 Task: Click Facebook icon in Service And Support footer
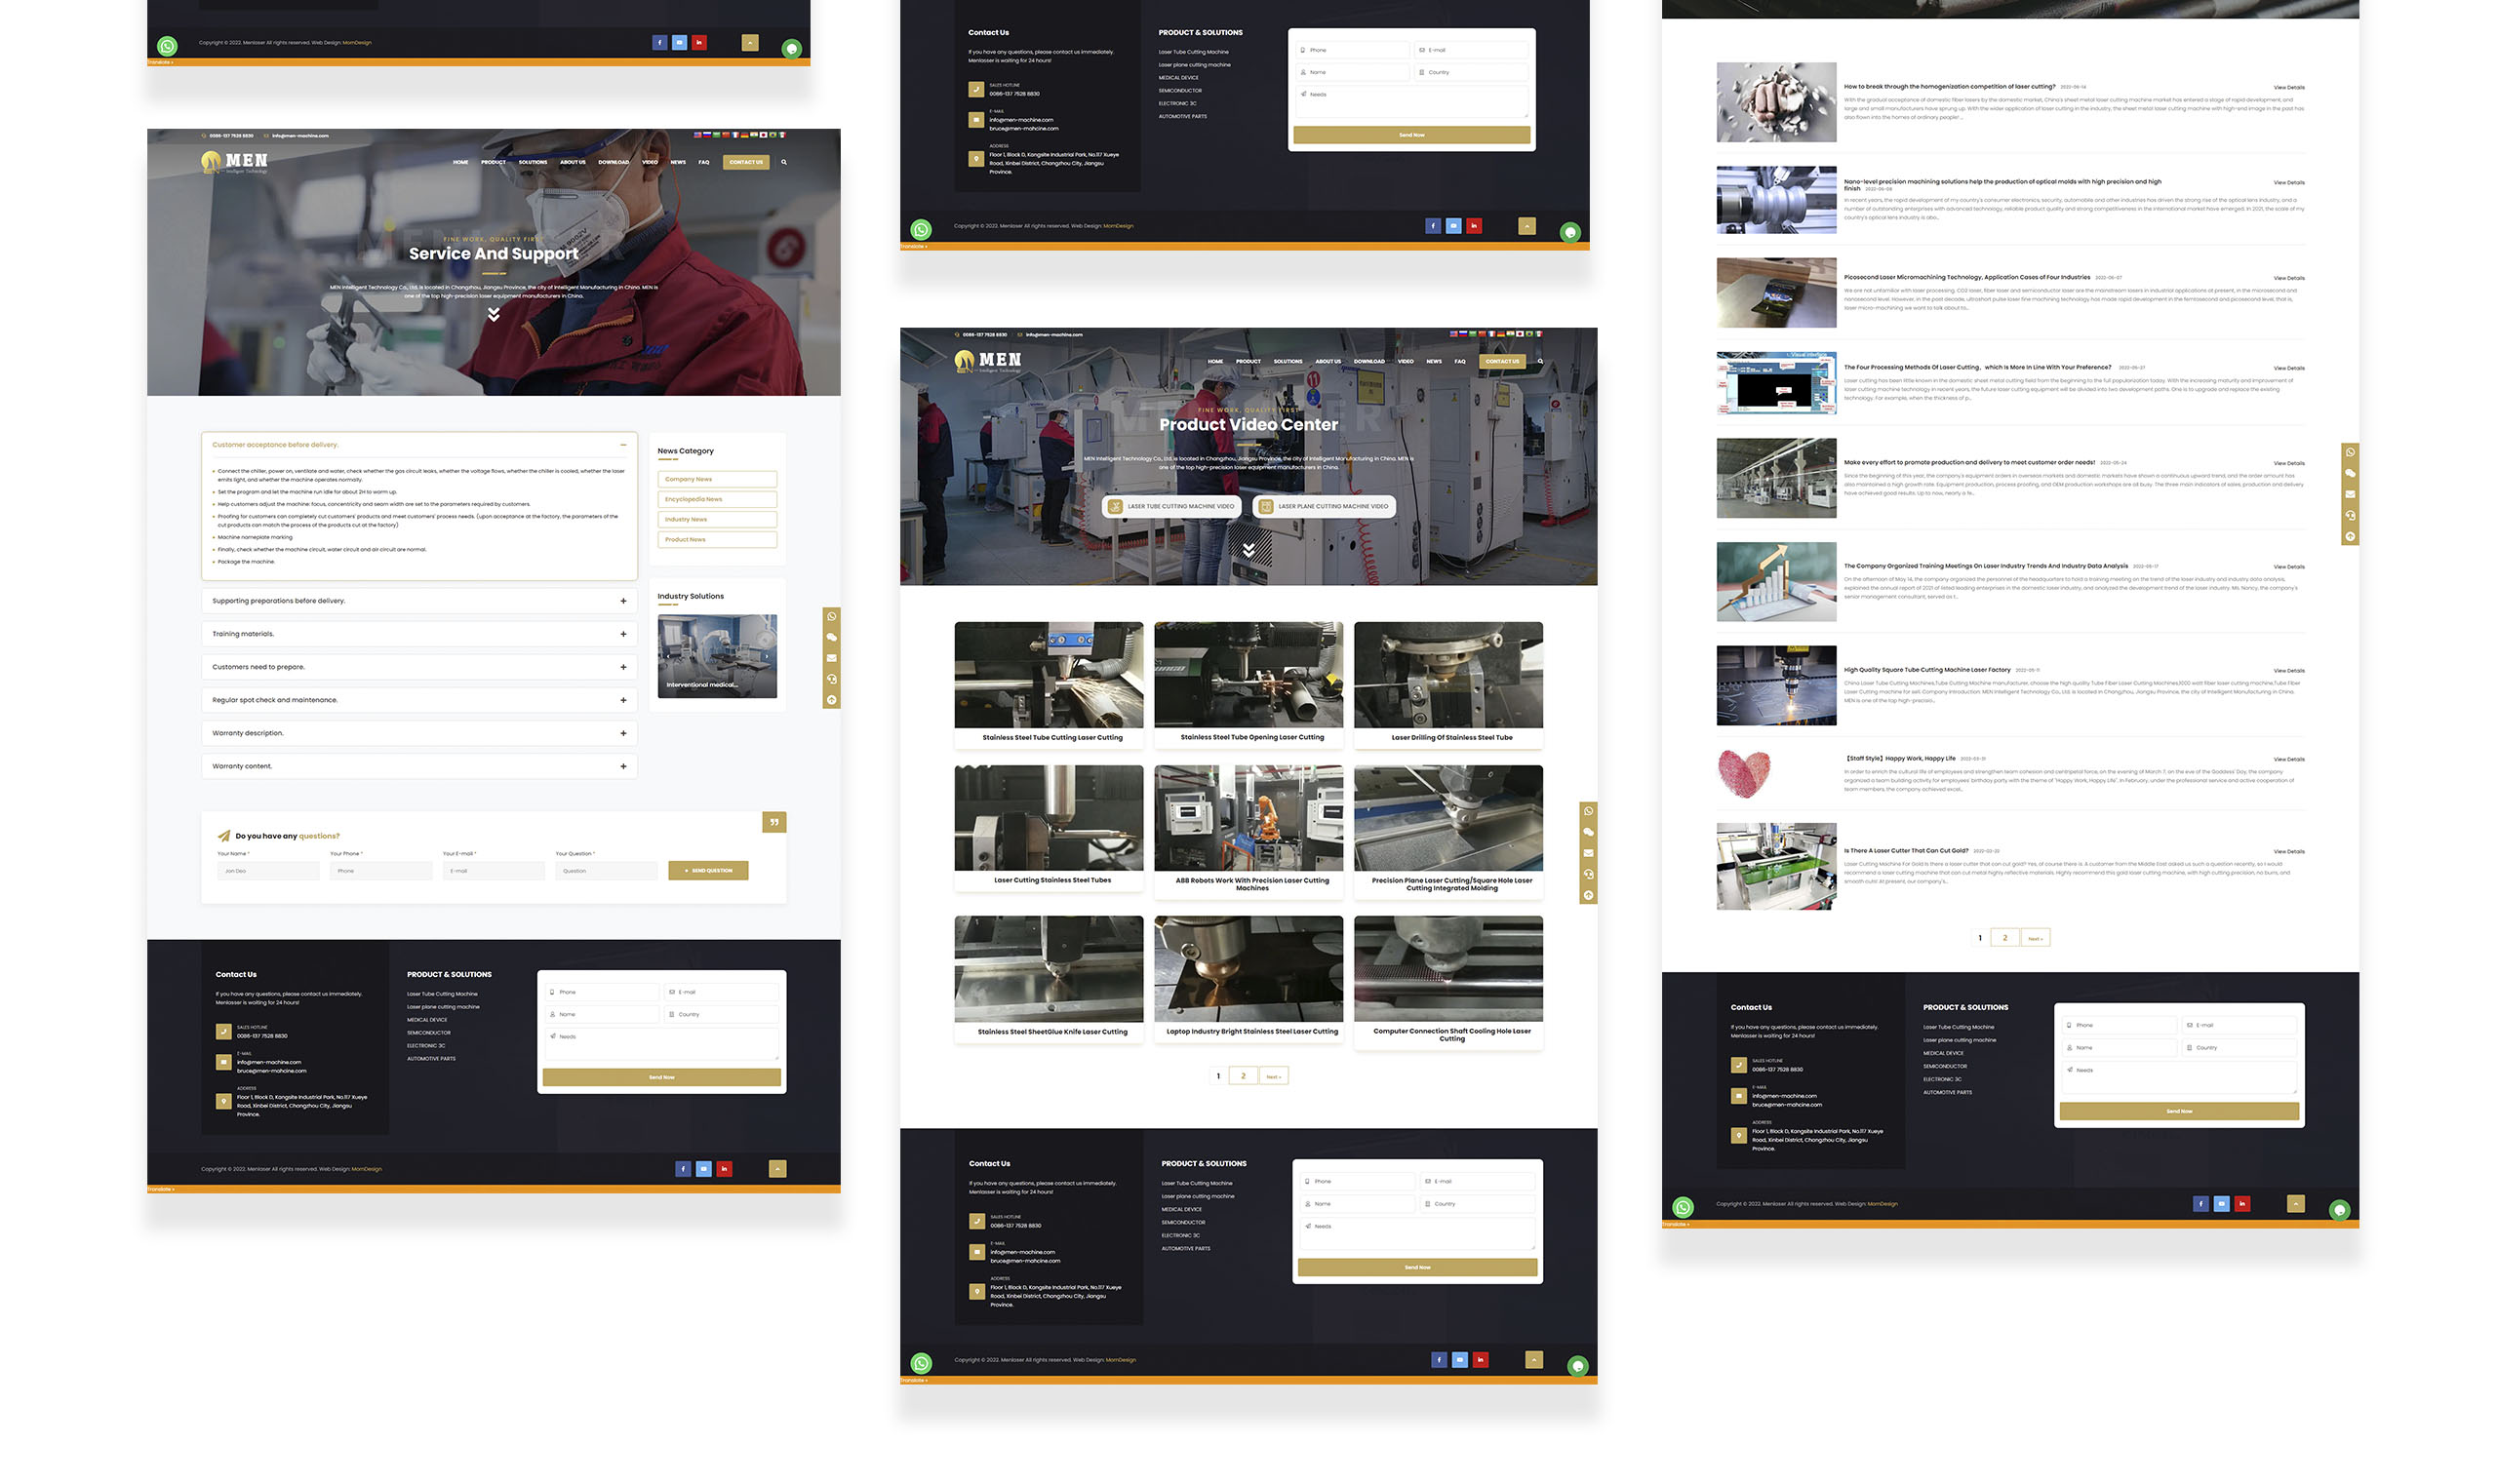(x=684, y=1168)
